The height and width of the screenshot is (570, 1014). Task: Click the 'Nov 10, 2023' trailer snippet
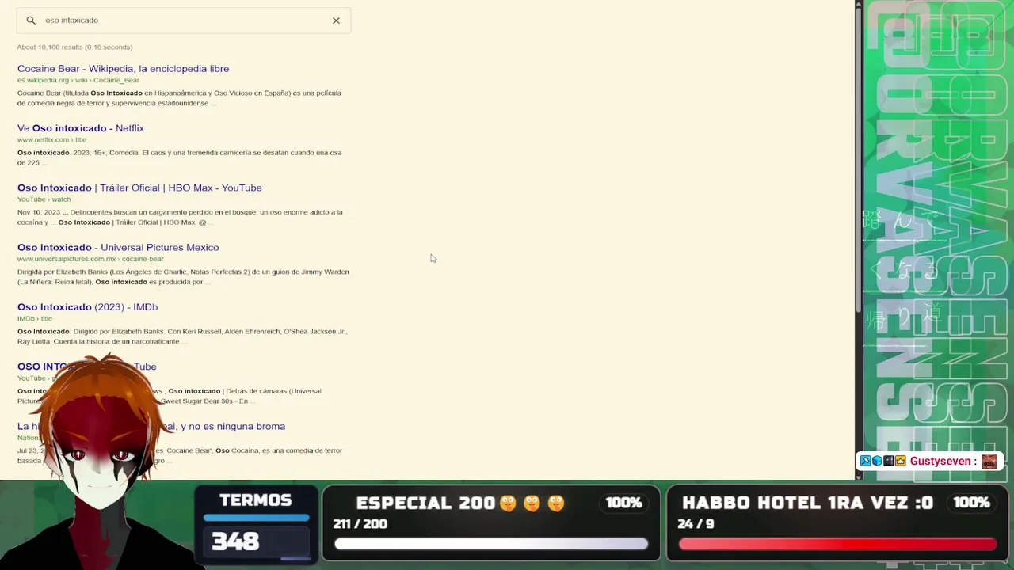coord(180,217)
